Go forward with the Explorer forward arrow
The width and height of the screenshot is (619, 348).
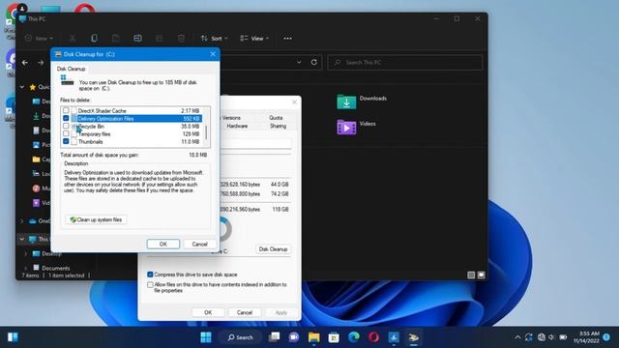click(x=41, y=62)
